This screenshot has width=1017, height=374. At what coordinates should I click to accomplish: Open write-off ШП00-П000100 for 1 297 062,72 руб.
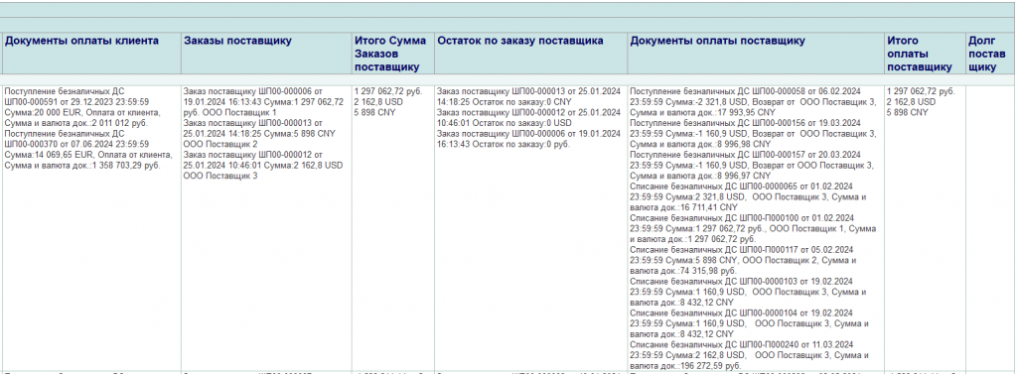tap(754, 228)
